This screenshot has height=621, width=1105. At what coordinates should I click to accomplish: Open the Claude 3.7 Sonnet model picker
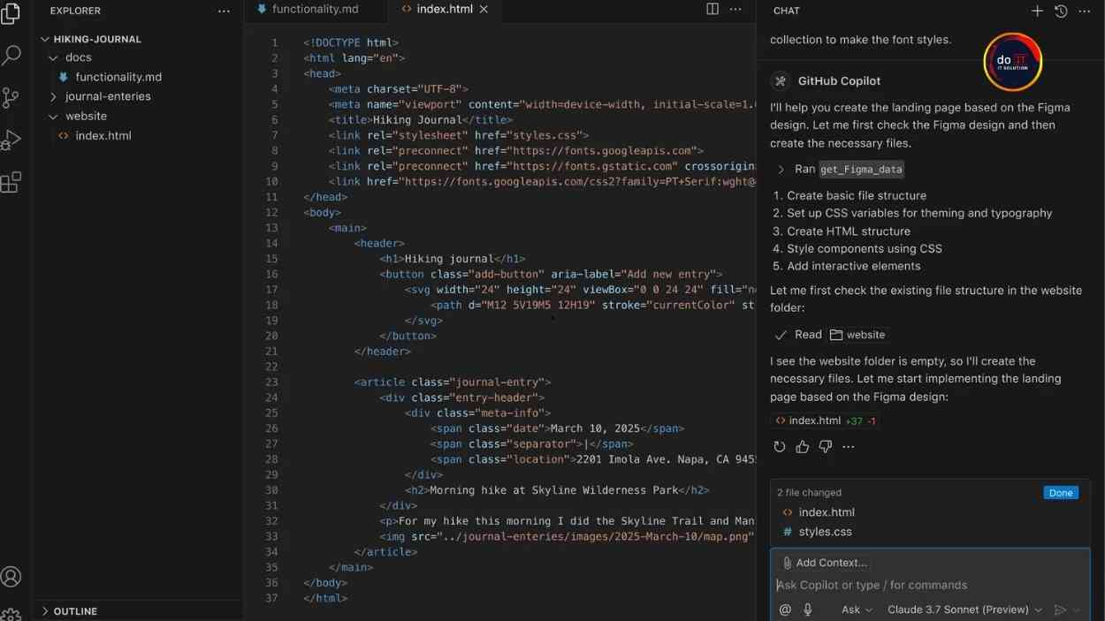pos(964,609)
